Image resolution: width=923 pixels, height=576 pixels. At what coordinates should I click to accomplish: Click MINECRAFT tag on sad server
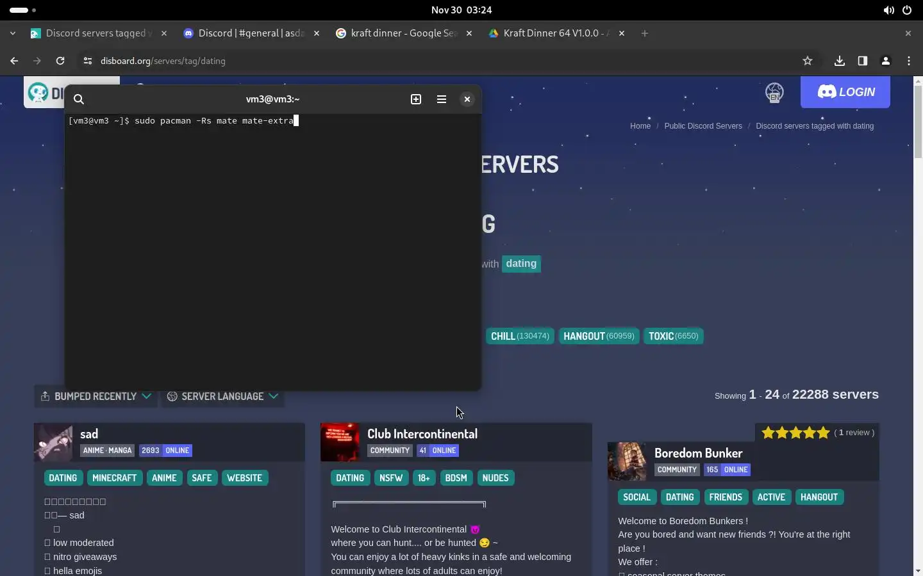pyautogui.click(x=115, y=478)
